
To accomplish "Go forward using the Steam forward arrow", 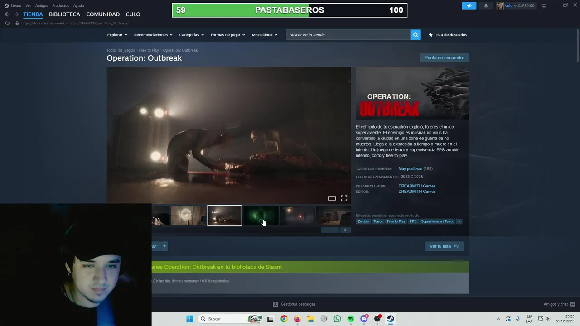I will point(16,14).
